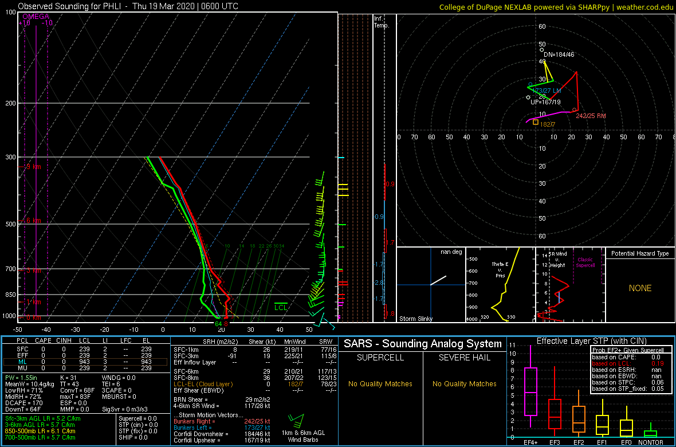The image size is (676, 447).
Task: Click the NONE hazard type label
Action: click(x=640, y=288)
